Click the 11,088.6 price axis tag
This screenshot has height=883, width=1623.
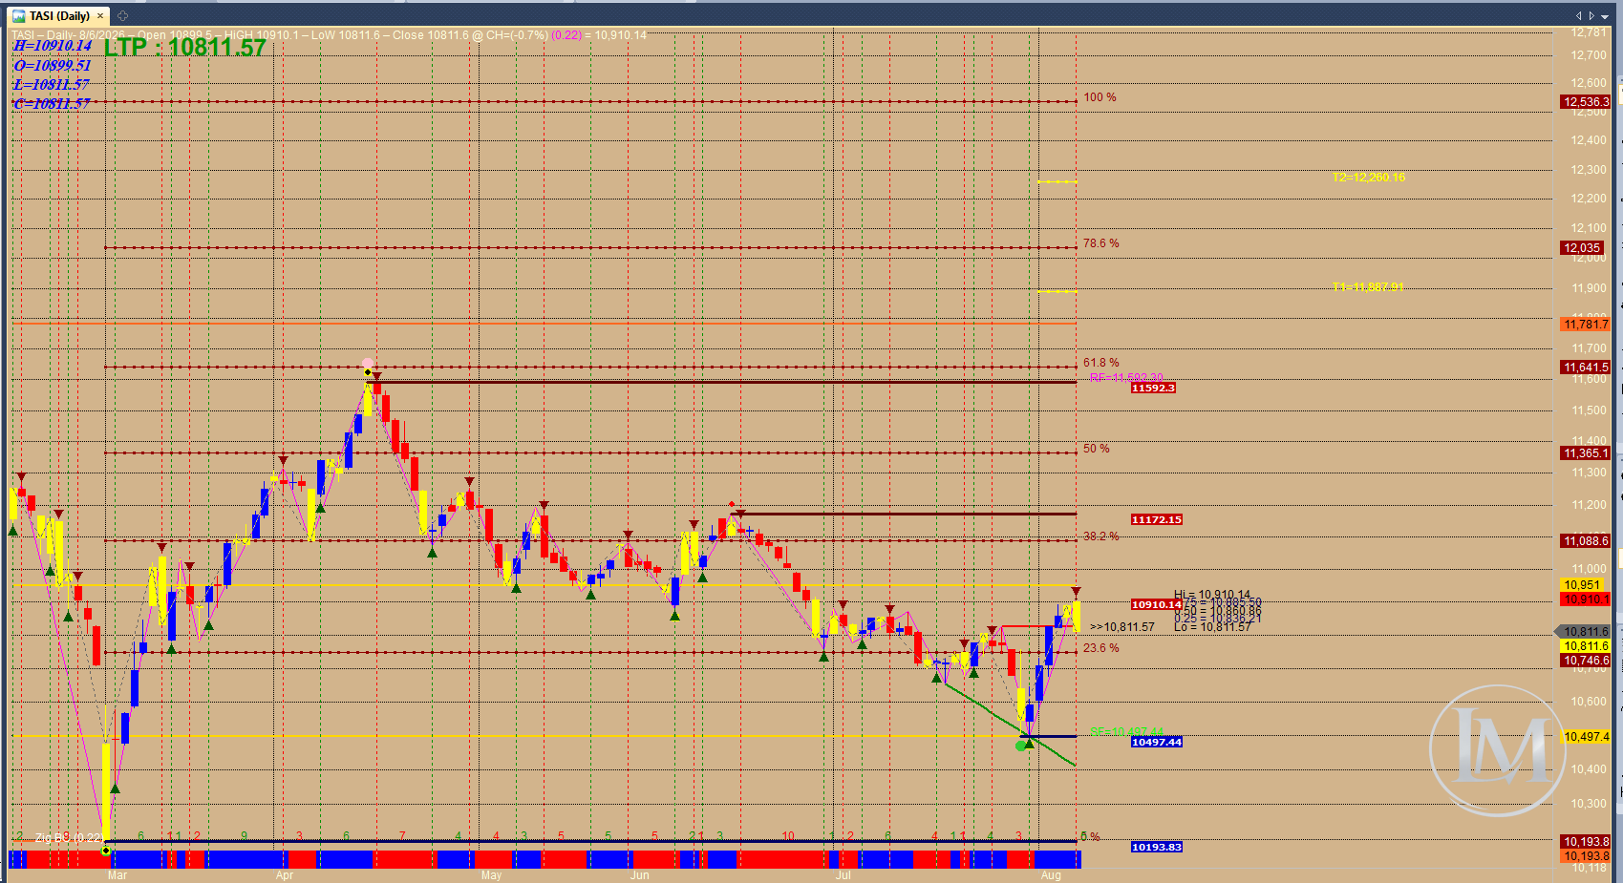click(x=1586, y=541)
